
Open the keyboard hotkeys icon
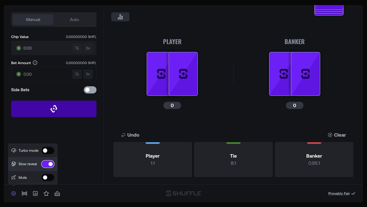(x=57, y=194)
